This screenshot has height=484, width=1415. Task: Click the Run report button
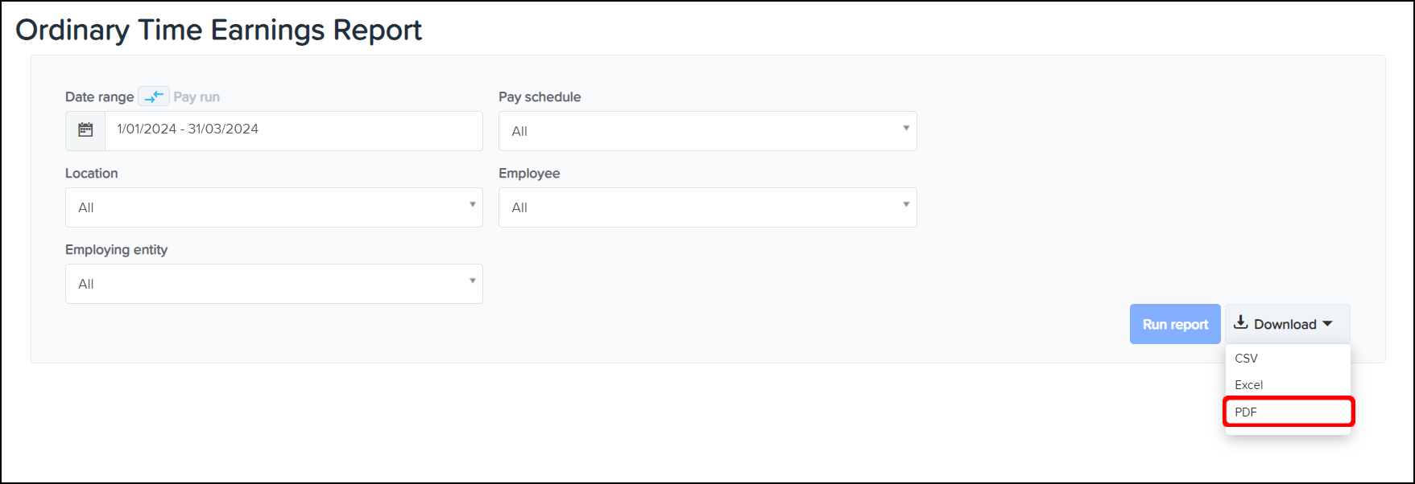pyautogui.click(x=1175, y=324)
